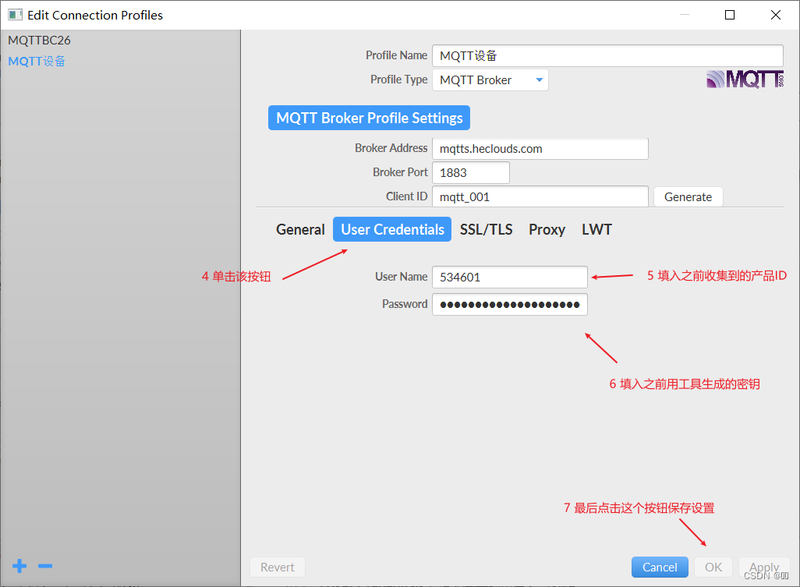Open the LWT tab
Screen dimensions: 800x587
(596, 229)
